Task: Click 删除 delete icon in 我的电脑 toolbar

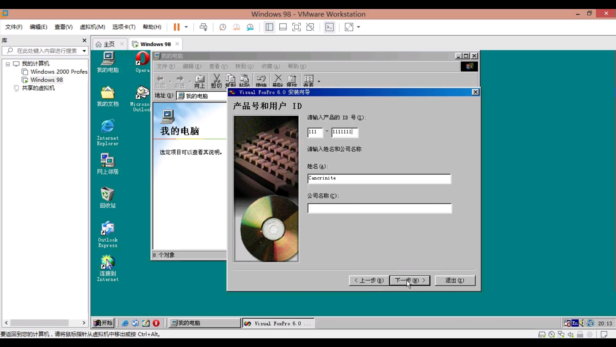Action: (x=278, y=81)
